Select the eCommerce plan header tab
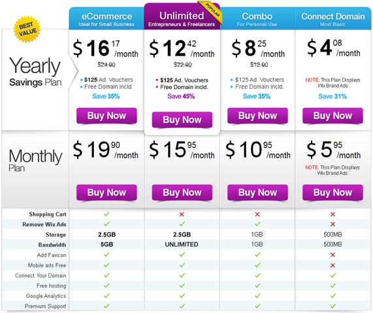Screen dimensions: 373x313 click(x=106, y=18)
